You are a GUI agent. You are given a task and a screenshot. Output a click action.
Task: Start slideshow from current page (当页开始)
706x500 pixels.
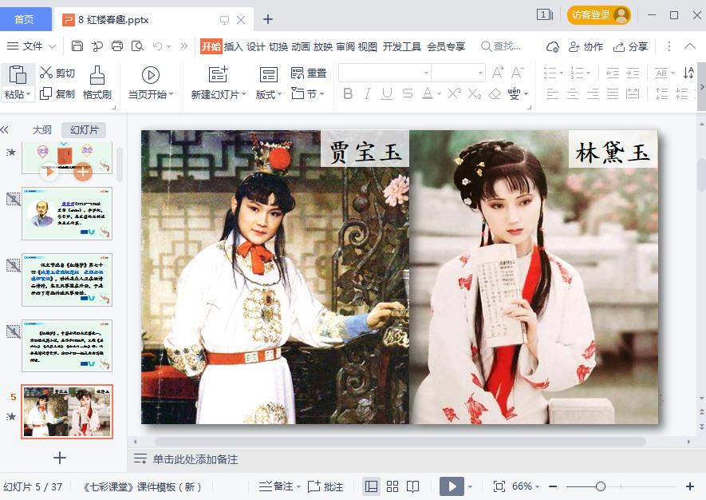[151, 82]
